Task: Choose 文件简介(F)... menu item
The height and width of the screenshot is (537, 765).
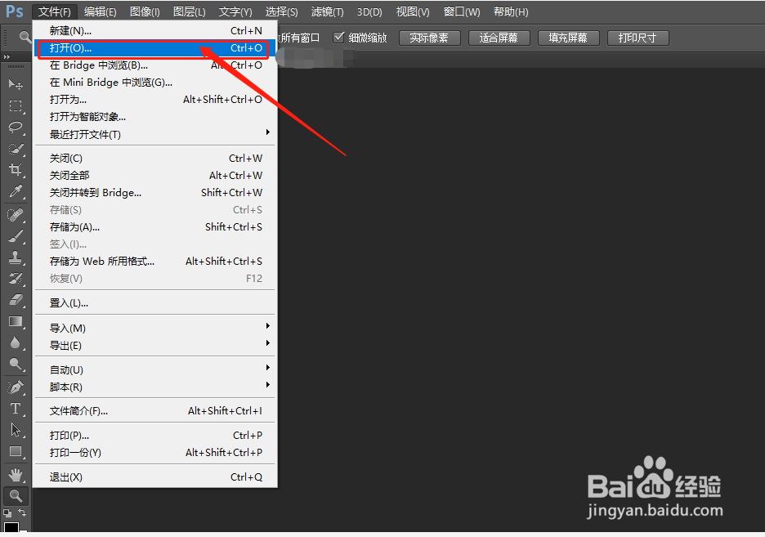Action: pyautogui.click(x=154, y=411)
